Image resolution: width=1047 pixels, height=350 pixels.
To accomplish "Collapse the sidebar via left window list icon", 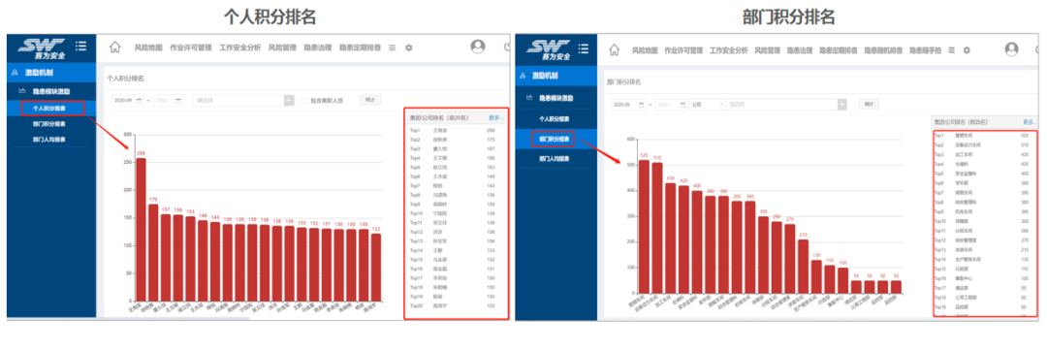I will pos(80,47).
